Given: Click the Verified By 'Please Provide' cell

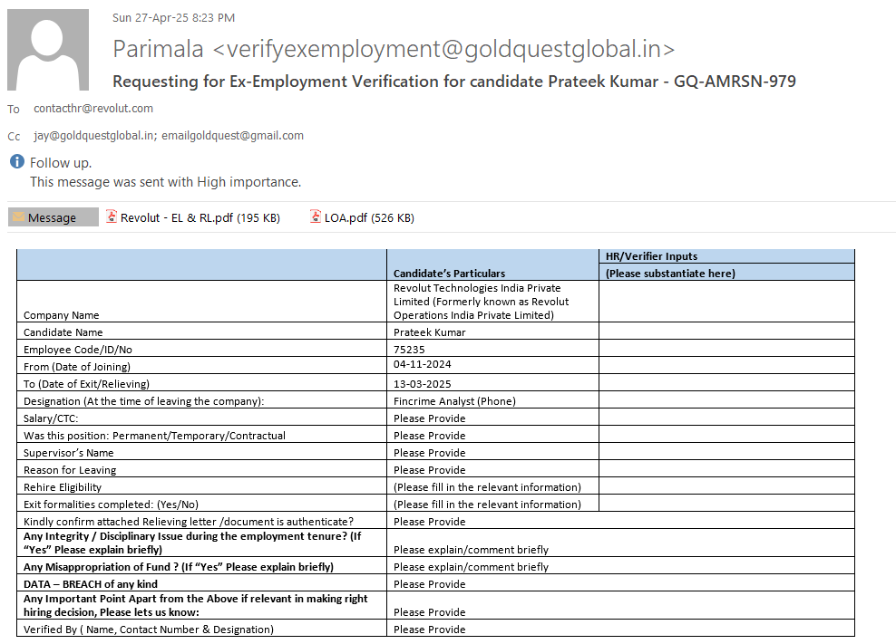Looking at the screenshot, I should [429, 630].
